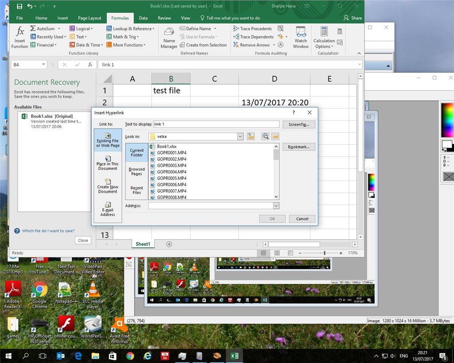Click Cancel in the Insert Hyperlink dialog
The image size is (454, 363).
302,219
